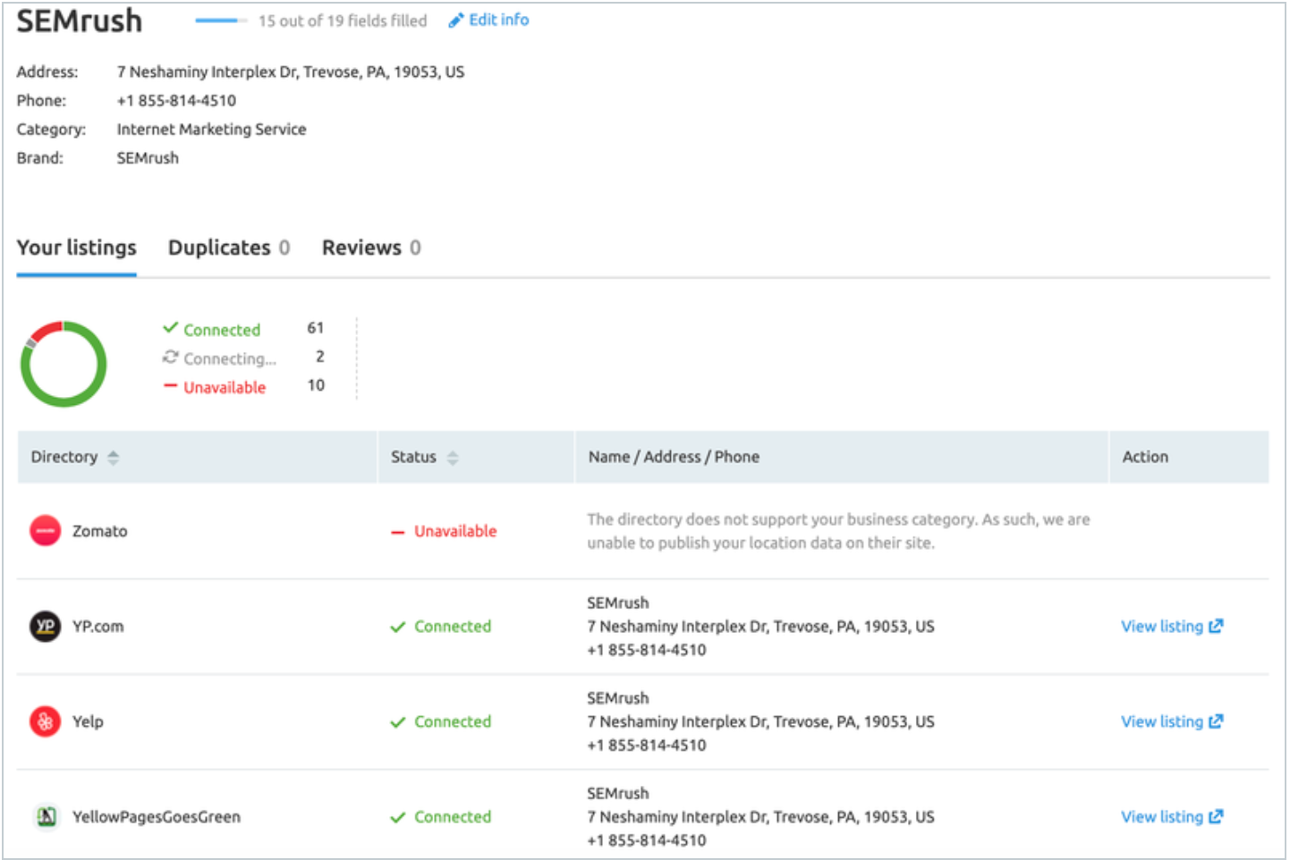Click the red dash icon in Zomato status
Screen dimensions: 1290x860
point(398,532)
